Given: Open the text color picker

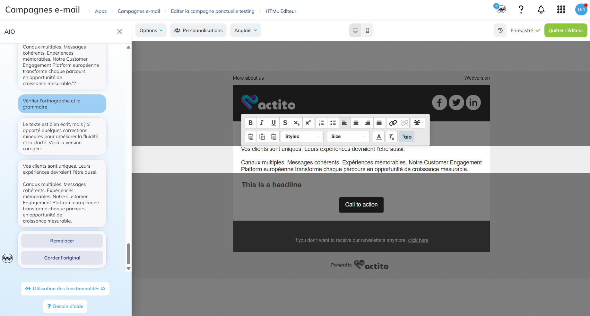Looking at the screenshot, I should [379, 136].
